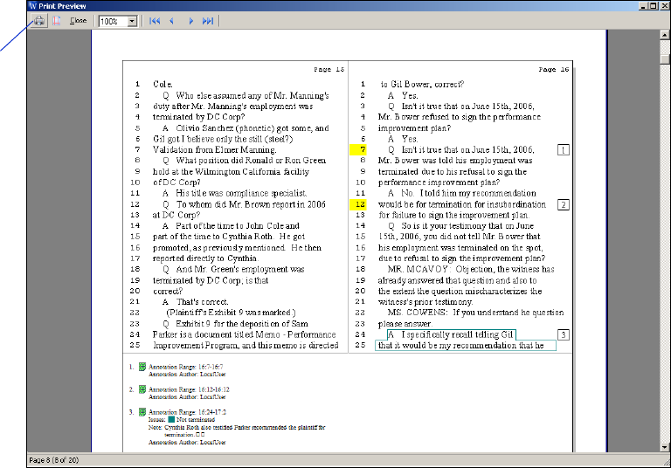
Task: Click the page setup icon beside Print
Action: point(57,20)
